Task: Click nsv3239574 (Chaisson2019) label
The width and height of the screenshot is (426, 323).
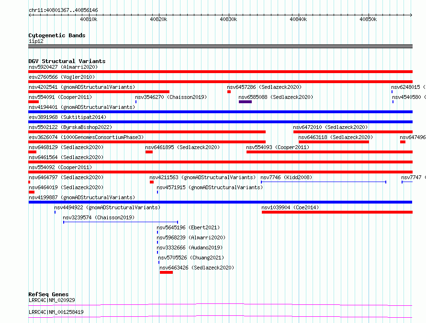Action: [x=99, y=217]
